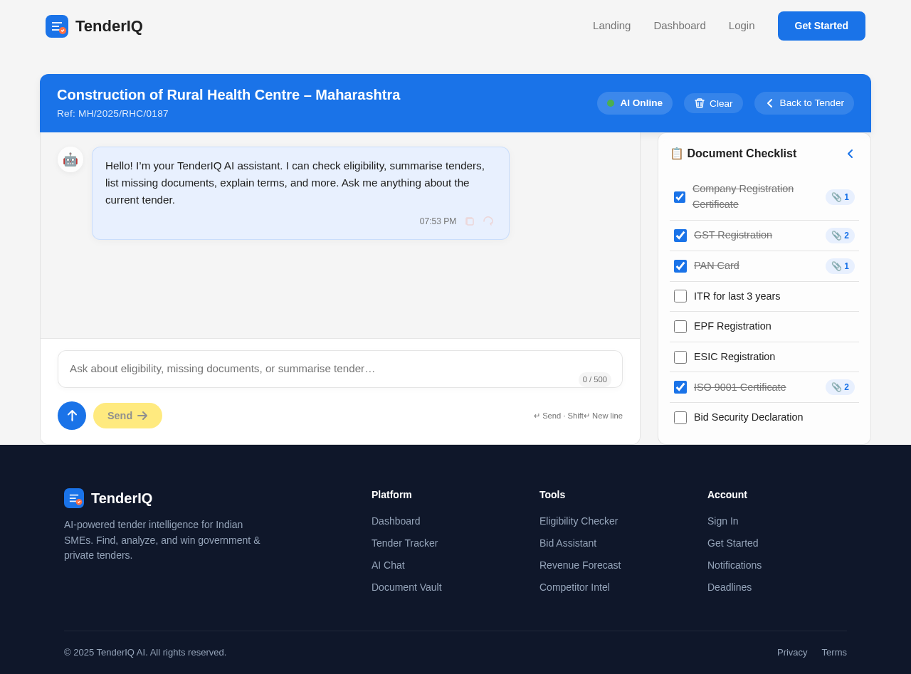Open the Landing nav item

pos(612,26)
